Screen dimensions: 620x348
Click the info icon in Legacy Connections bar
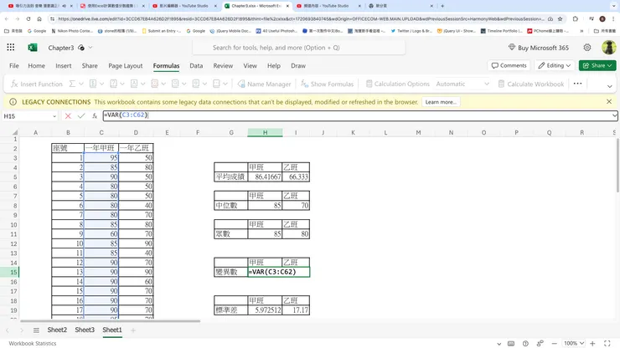[13, 102]
